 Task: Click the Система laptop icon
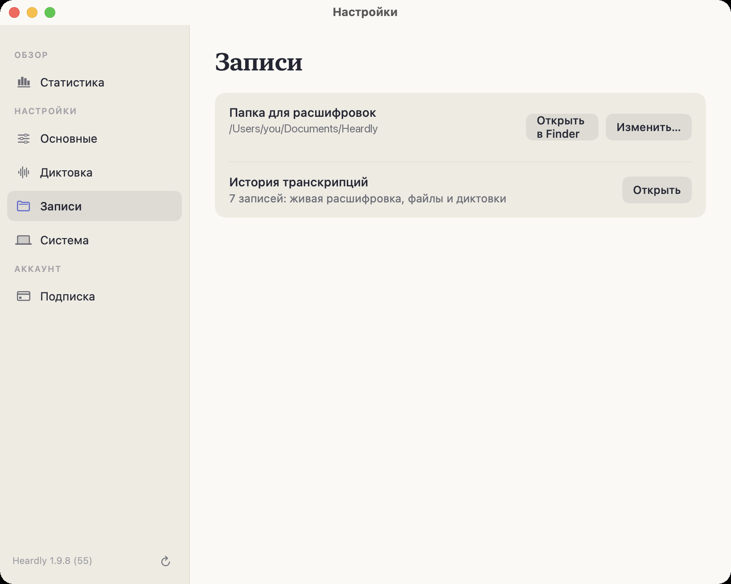pyautogui.click(x=24, y=240)
